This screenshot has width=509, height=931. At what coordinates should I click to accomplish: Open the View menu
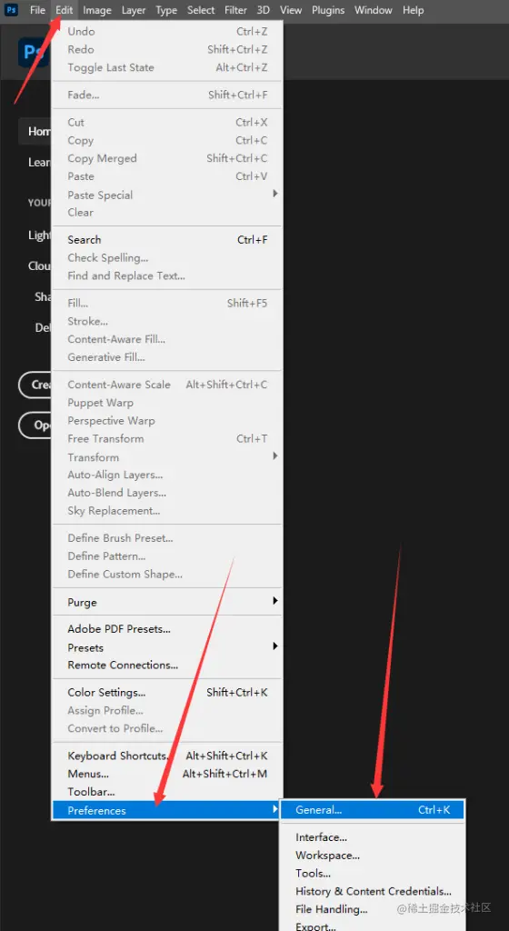click(x=291, y=10)
